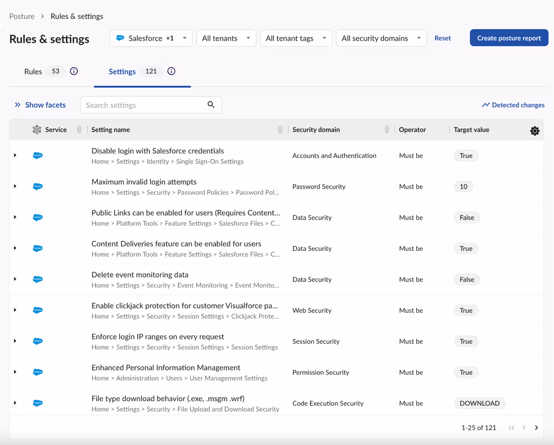Click True badge in Disable login row
This screenshot has height=445, width=554.
coord(466,156)
